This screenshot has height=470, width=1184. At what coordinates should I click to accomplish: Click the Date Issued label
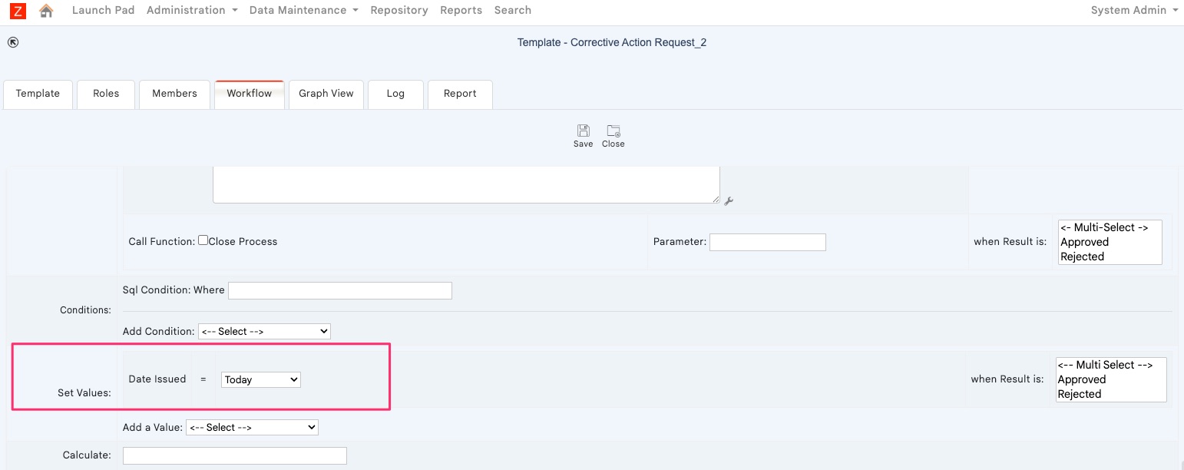(x=157, y=379)
